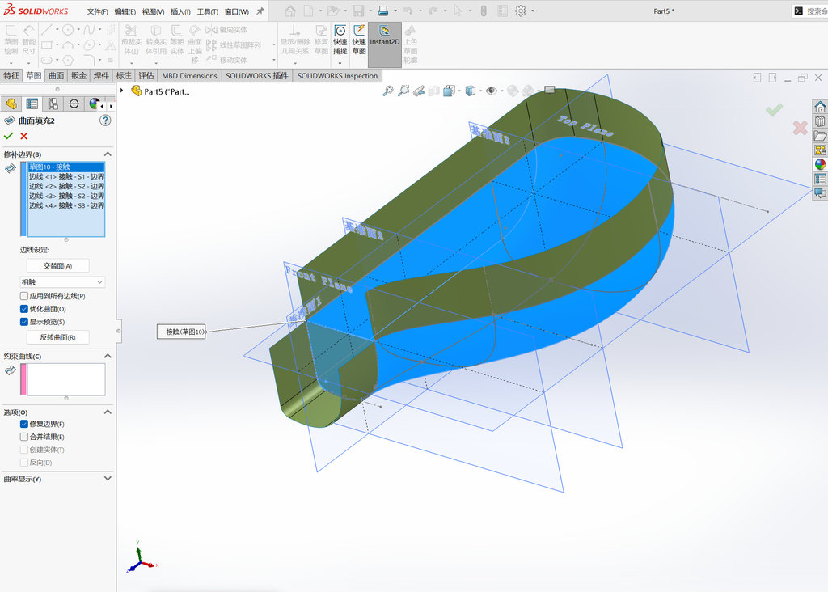The height and width of the screenshot is (592, 828).
Task: Click the Print icon in top toolbar
Action: tap(383, 11)
